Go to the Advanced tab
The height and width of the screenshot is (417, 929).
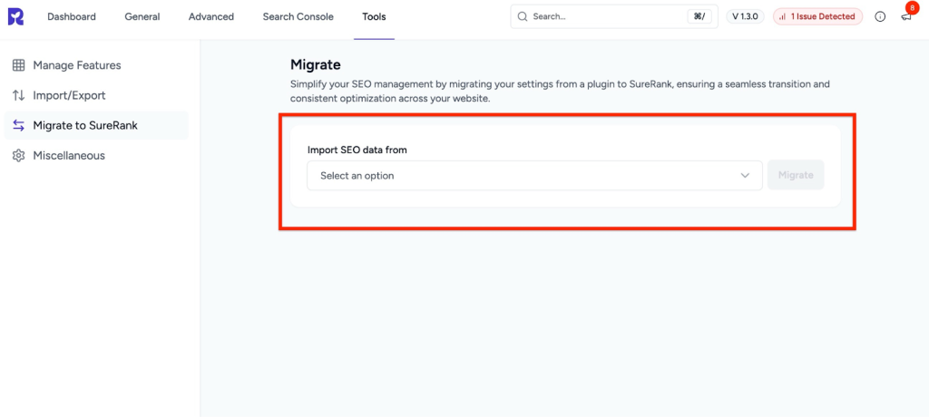(x=210, y=16)
